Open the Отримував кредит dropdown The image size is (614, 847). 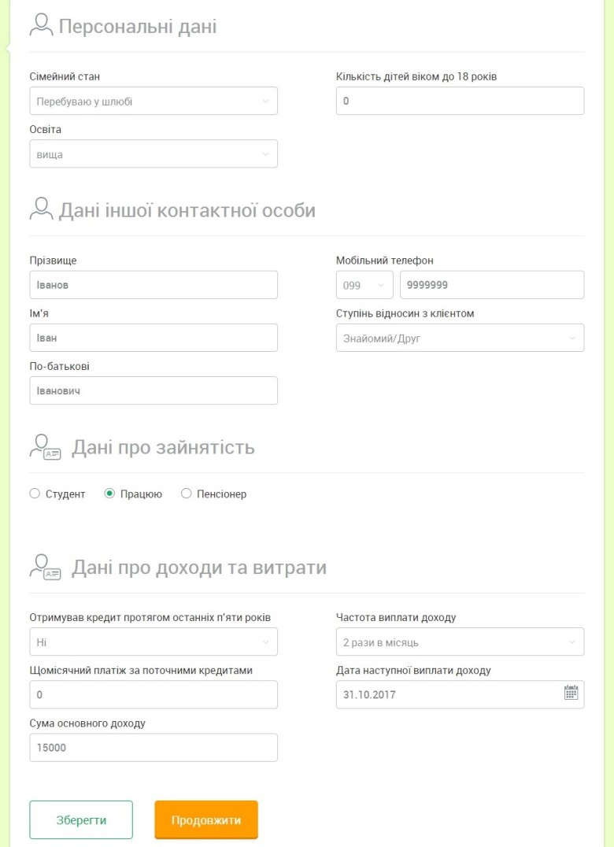153,642
